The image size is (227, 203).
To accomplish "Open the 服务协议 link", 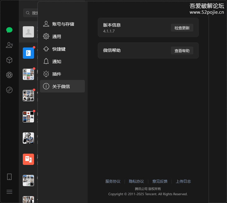I will tap(113, 181).
